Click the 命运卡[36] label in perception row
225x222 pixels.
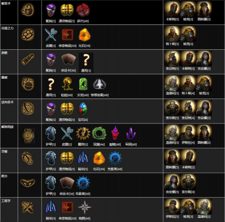point(68,71)
